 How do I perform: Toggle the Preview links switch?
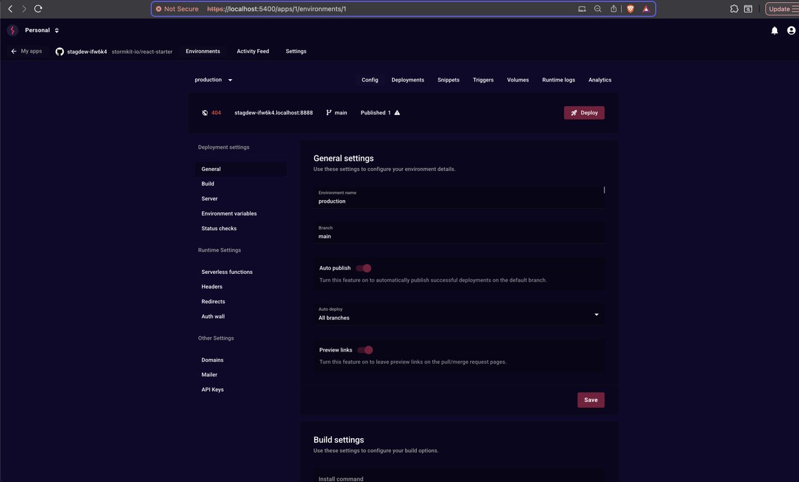click(365, 350)
